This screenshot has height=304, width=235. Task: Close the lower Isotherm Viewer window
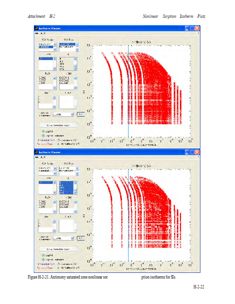coord(197,152)
